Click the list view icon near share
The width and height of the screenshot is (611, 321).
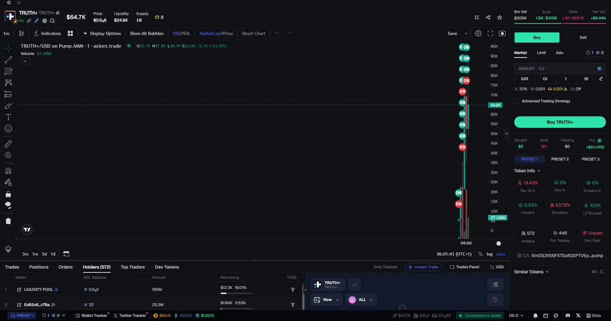click(477, 17)
